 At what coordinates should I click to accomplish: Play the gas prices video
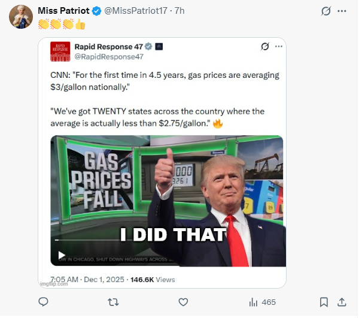62,255
